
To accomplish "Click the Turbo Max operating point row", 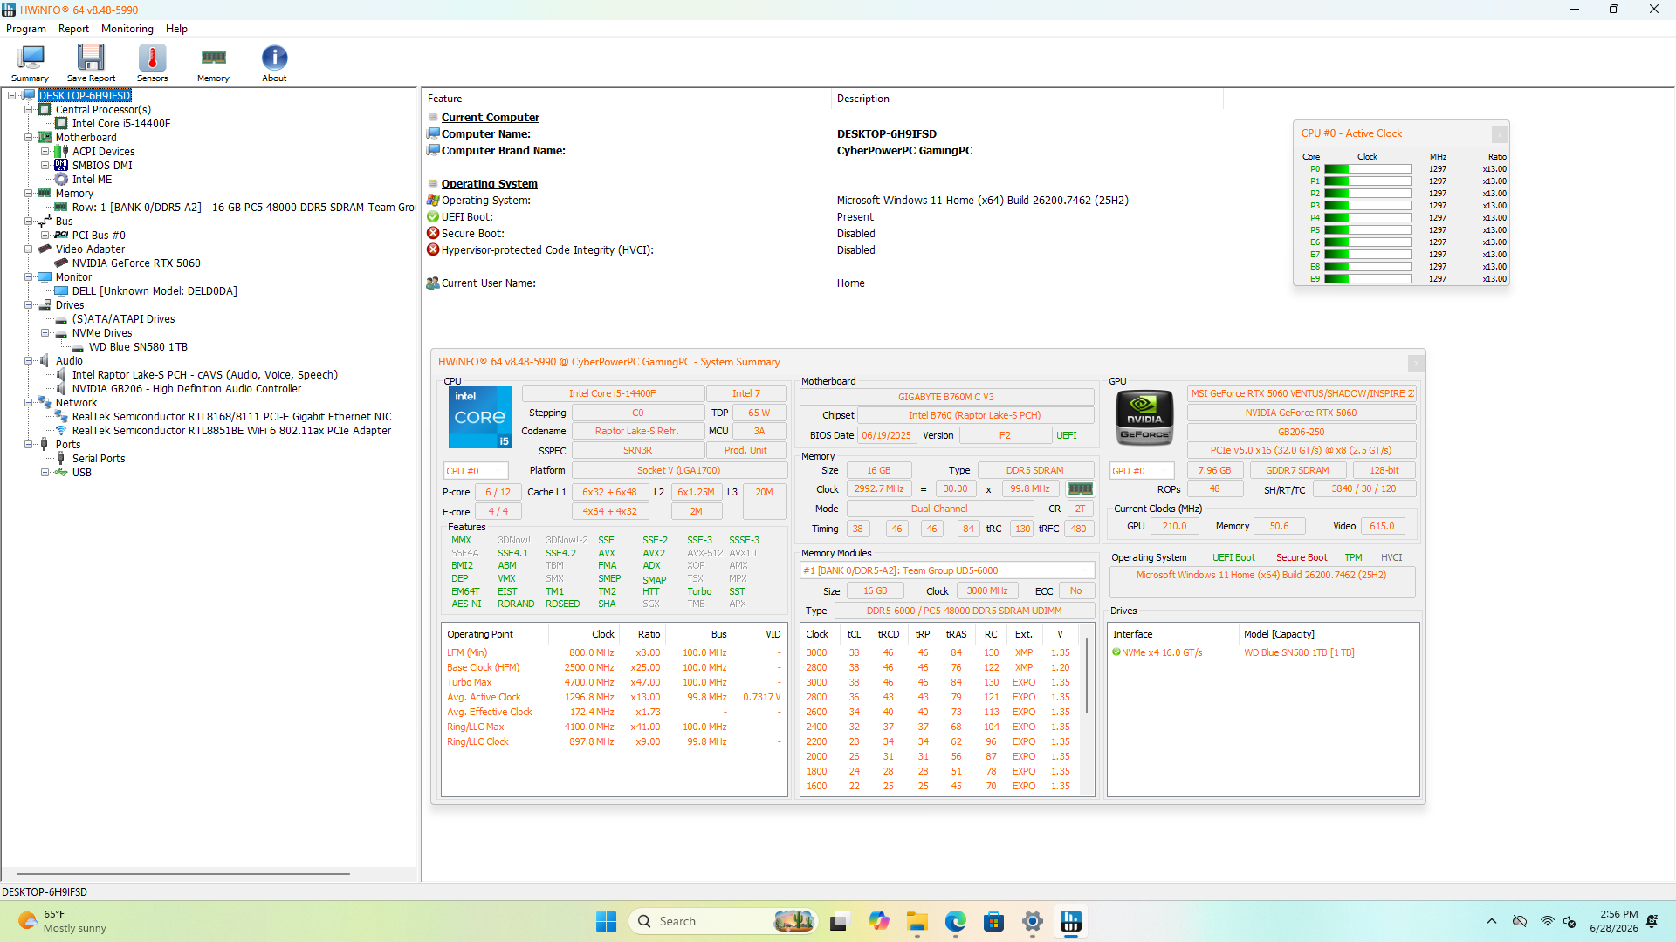I will (614, 682).
